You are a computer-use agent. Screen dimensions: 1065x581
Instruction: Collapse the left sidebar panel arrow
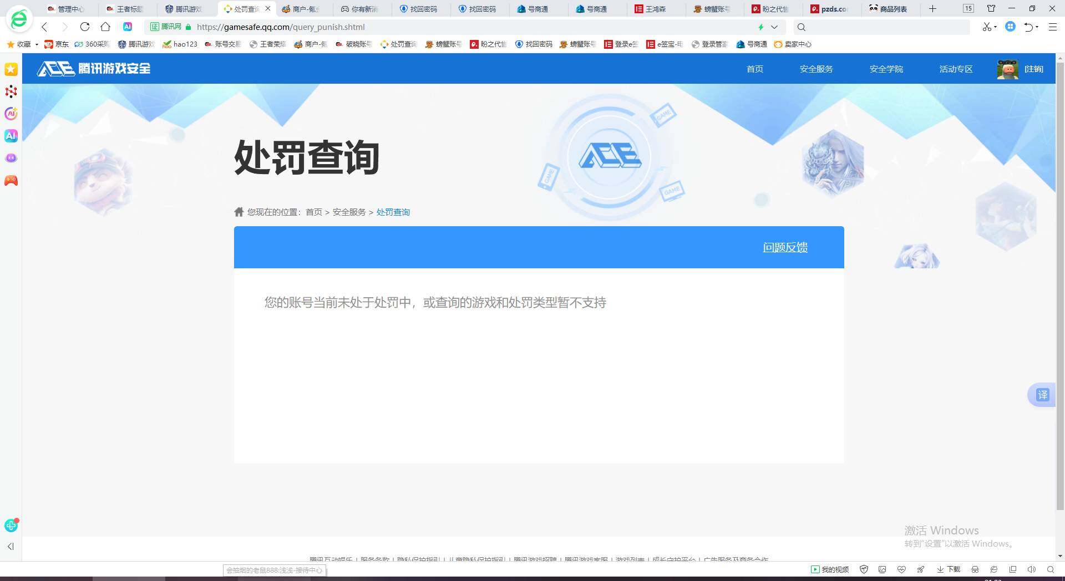point(11,547)
